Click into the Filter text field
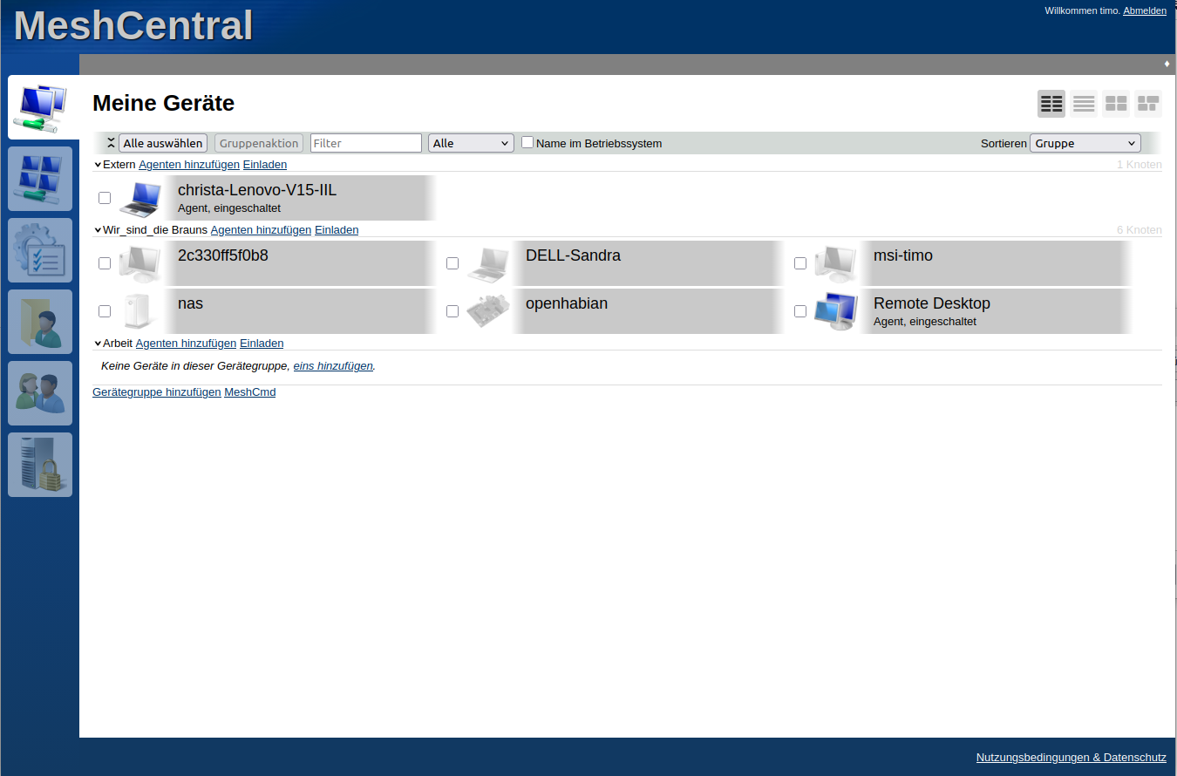The height and width of the screenshot is (776, 1177). (366, 143)
